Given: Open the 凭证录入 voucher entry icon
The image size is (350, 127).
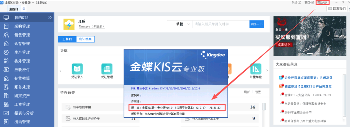Looking at the screenshot, I should point(77,71).
